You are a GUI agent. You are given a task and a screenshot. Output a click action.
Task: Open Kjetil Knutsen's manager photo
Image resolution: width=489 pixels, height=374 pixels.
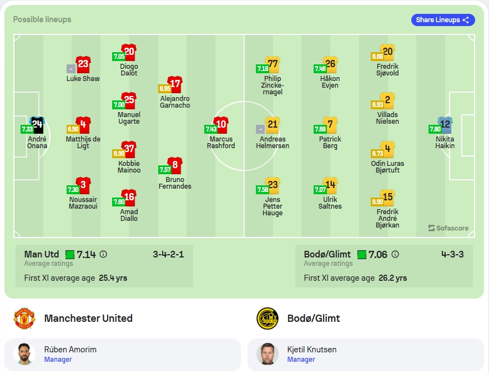pos(268,354)
